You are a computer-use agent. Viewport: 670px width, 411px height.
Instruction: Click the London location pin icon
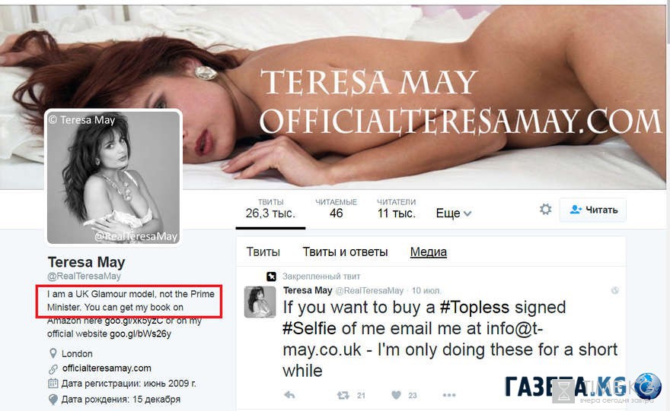click(x=53, y=353)
